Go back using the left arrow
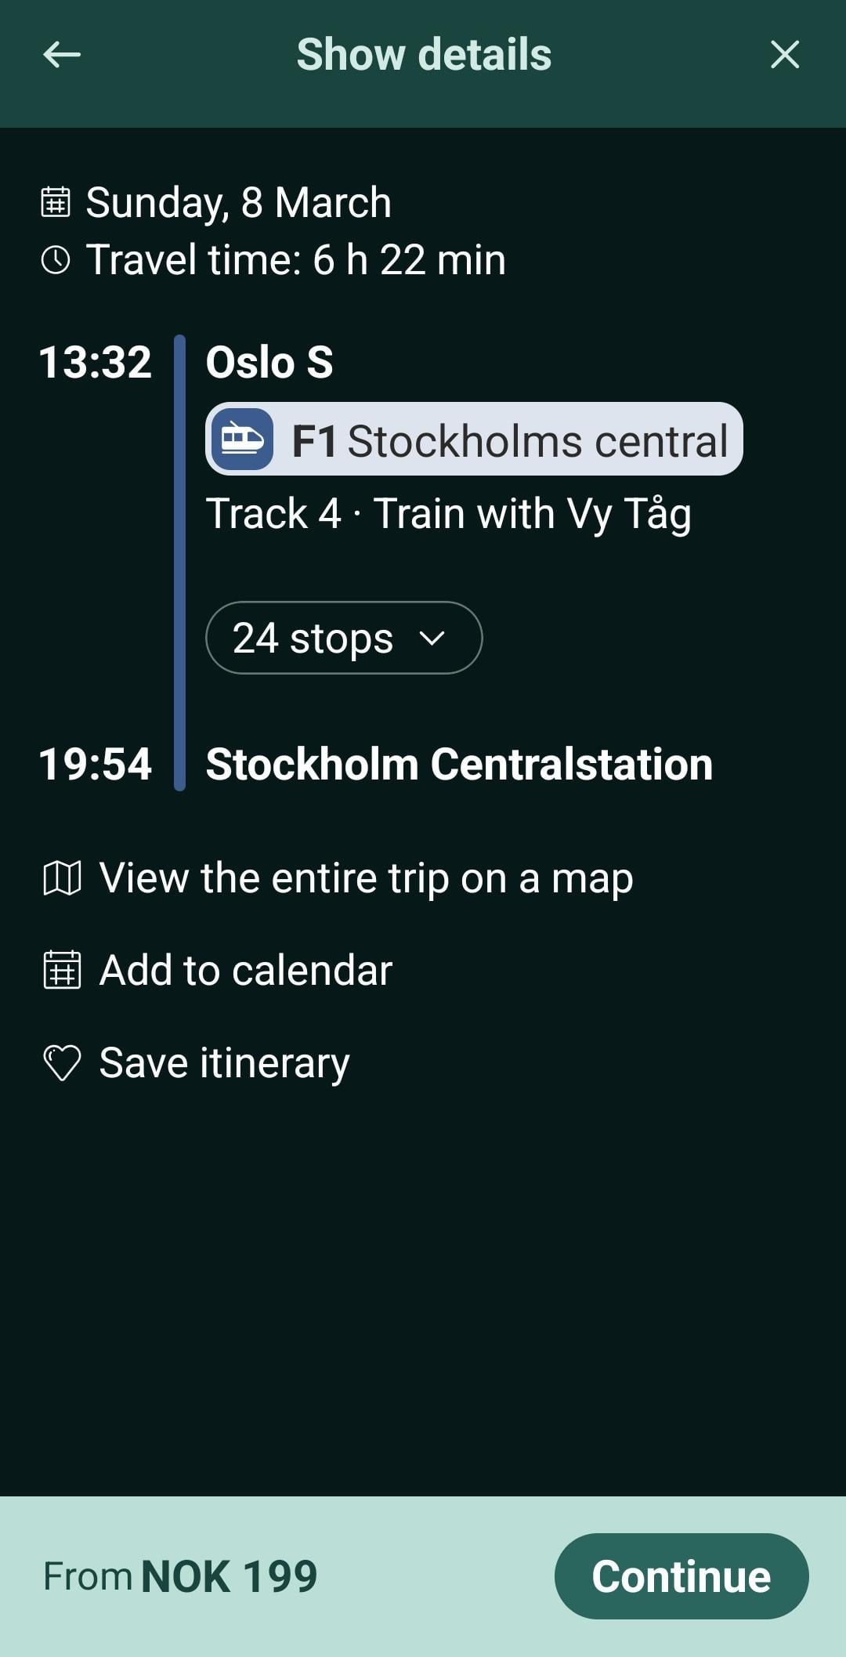 (x=62, y=55)
